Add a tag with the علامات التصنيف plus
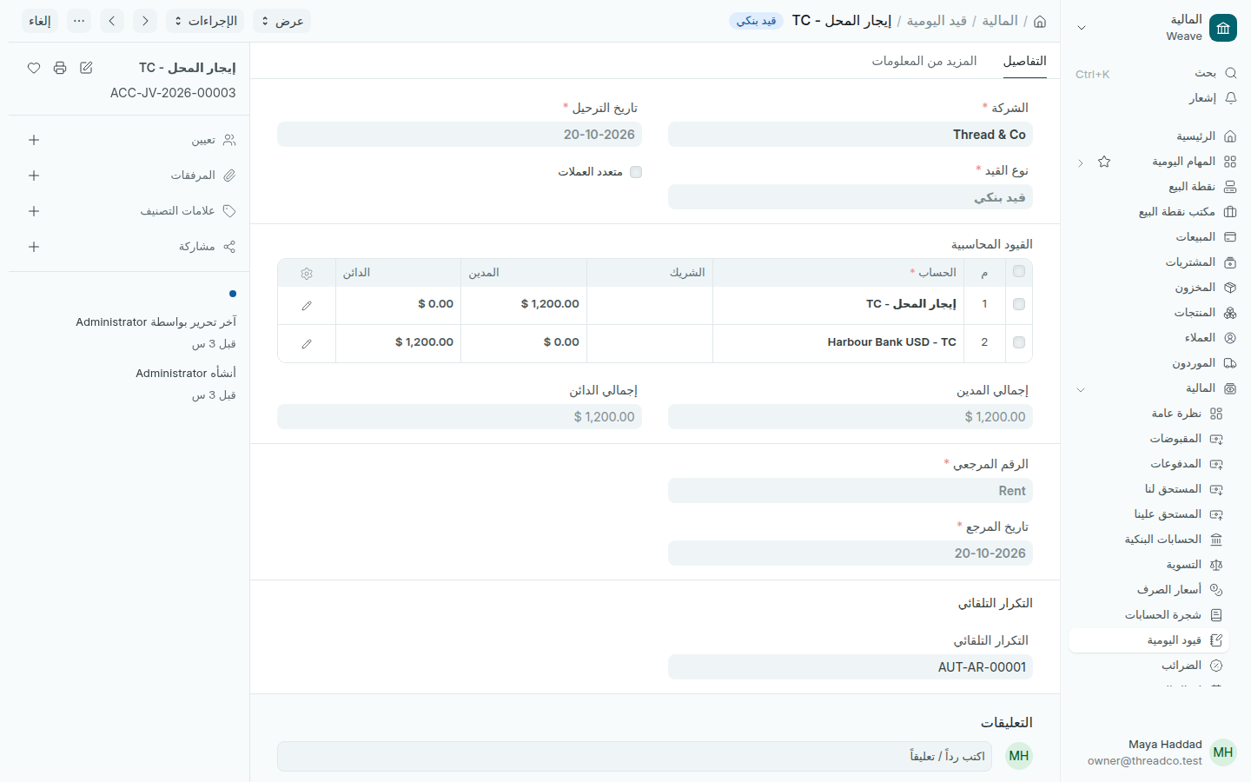This screenshot has height=782, width=1251. (34, 211)
